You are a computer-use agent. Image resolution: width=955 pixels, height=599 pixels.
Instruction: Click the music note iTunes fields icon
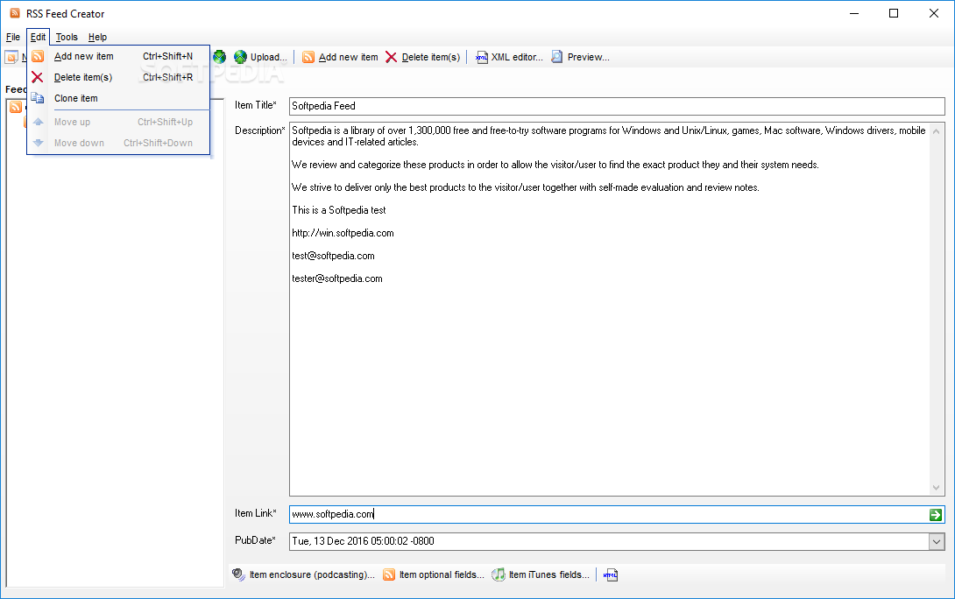(x=499, y=574)
